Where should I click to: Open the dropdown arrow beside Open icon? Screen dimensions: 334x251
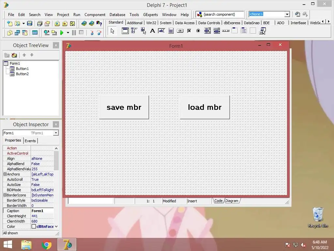(x=23, y=23)
